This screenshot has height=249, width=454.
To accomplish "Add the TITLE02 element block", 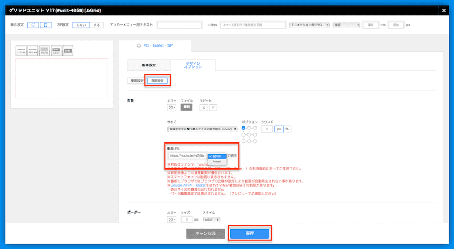I will [32, 51].
